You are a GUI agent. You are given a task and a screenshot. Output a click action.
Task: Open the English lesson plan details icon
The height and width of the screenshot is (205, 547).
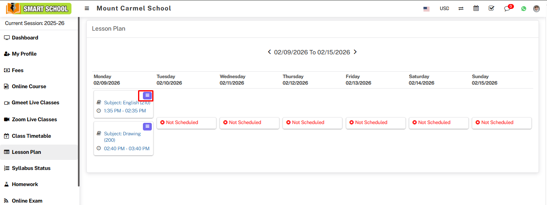147,95
